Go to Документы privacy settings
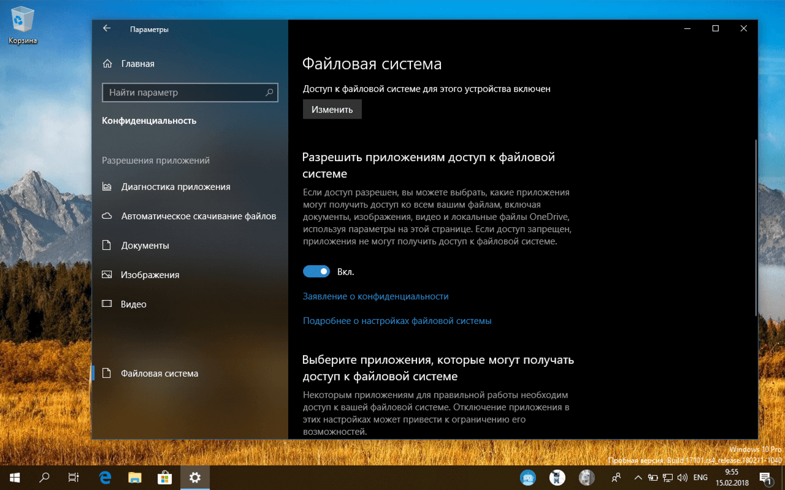 [x=190, y=246]
